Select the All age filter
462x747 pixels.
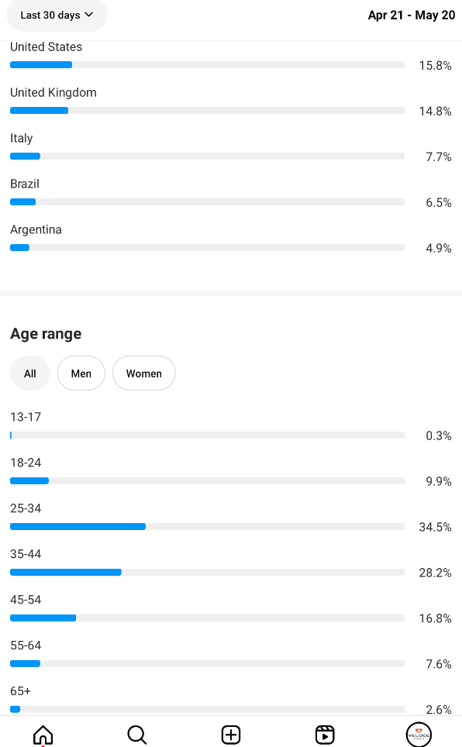pyautogui.click(x=30, y=373)
